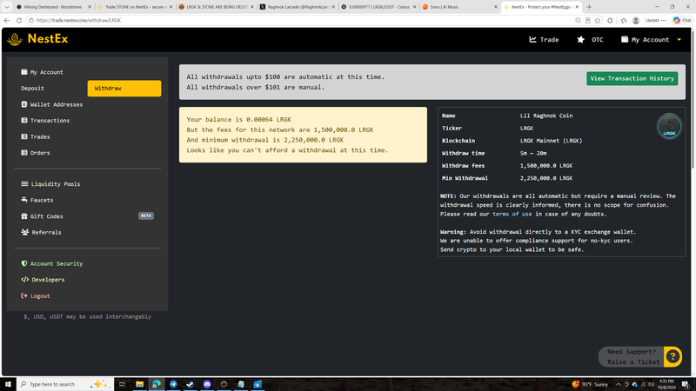Click the shield icon beside Account Security

coord(24,263)
